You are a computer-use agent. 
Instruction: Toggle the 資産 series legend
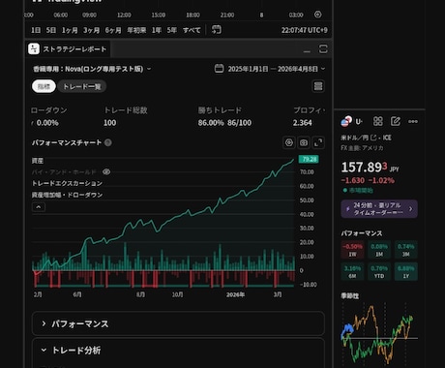click(x=38, y=161)
